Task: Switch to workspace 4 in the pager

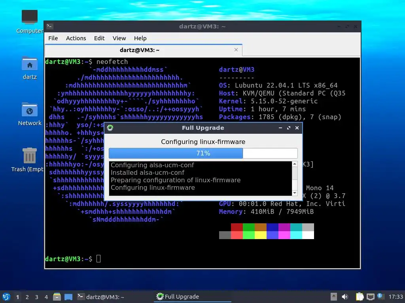Action: click(46, 297)
